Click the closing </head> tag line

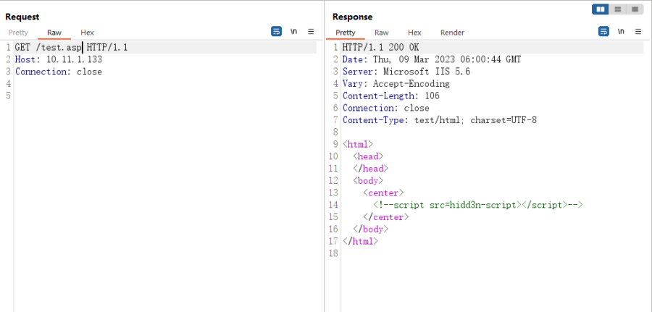pyautogui.click(x=370, y=168)
